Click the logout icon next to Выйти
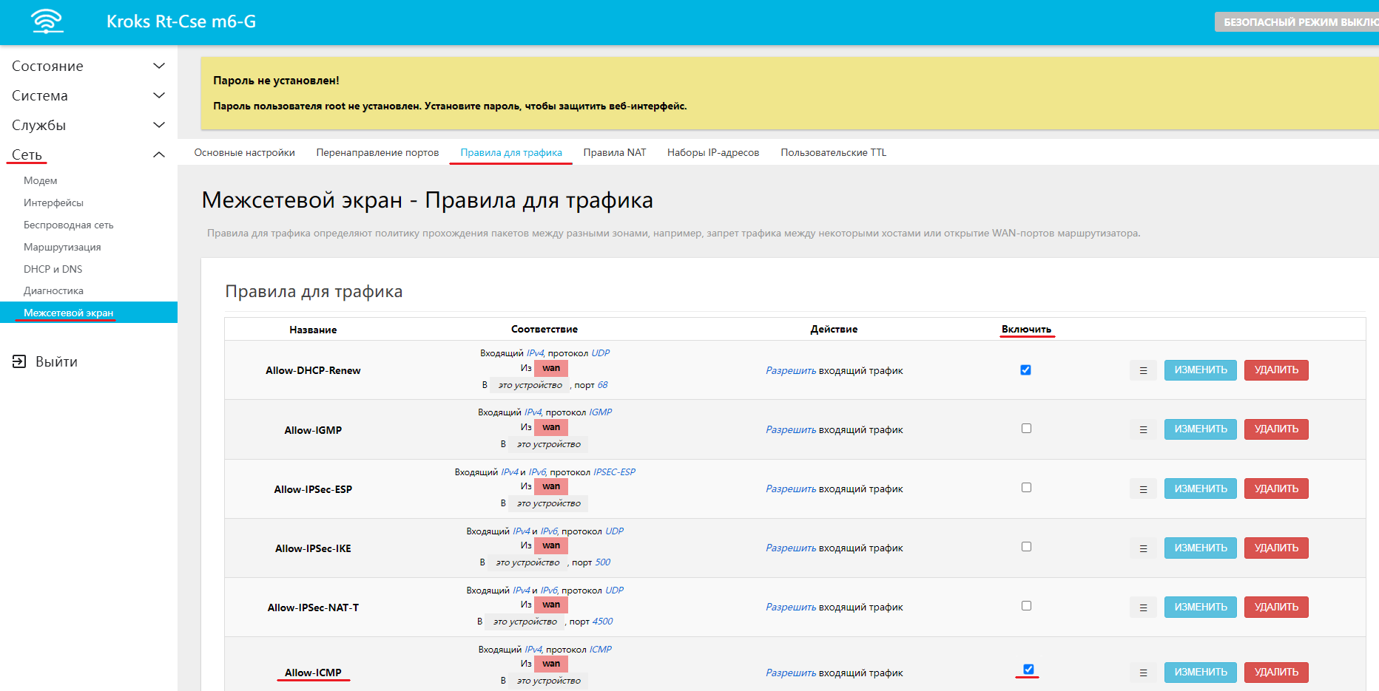This screenshot has height=691, width=1379. (18, 361)
